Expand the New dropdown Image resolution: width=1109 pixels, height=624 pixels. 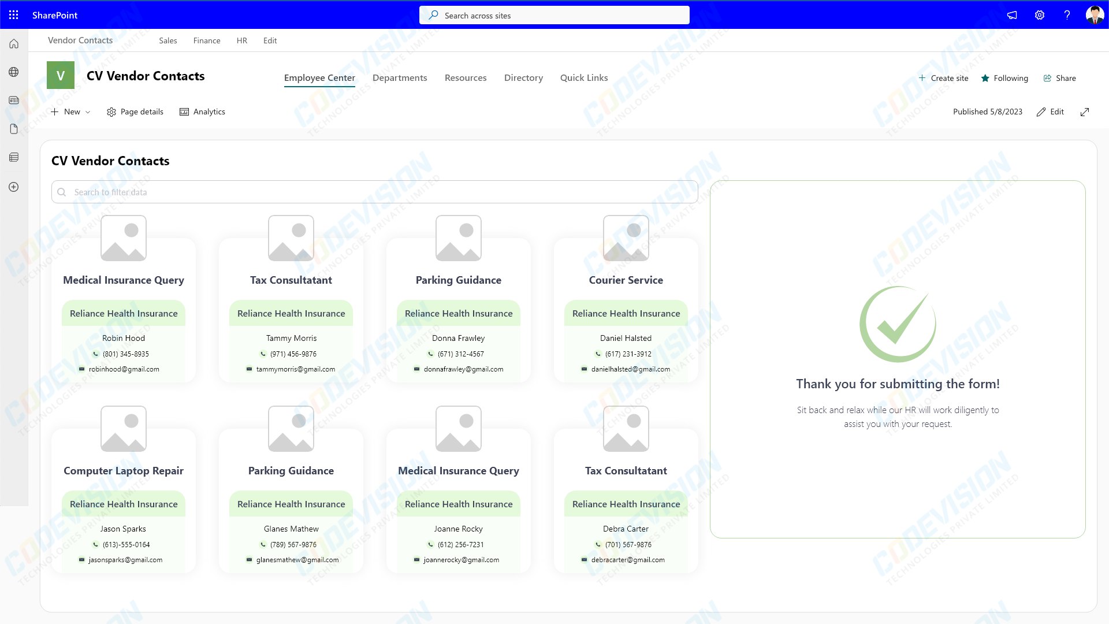pos(70,112)
